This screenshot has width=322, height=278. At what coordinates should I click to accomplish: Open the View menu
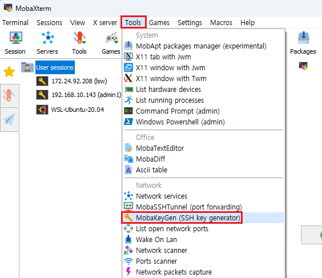coord(78,23)
